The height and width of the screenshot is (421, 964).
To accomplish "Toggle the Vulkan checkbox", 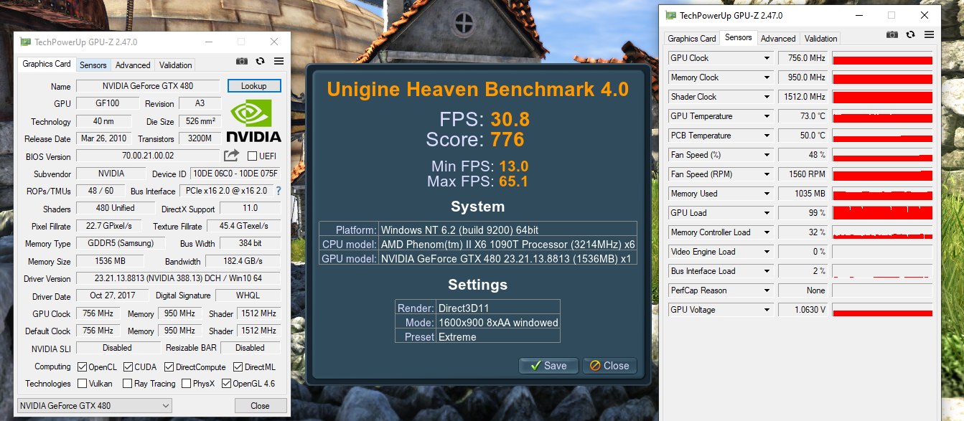I will point(82,384).
